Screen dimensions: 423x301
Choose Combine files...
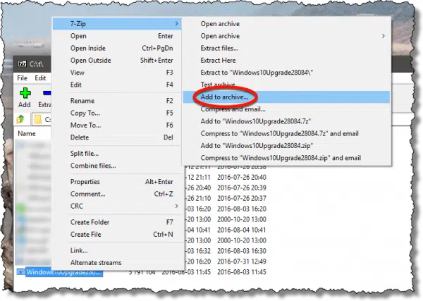(x=118, y=166)
